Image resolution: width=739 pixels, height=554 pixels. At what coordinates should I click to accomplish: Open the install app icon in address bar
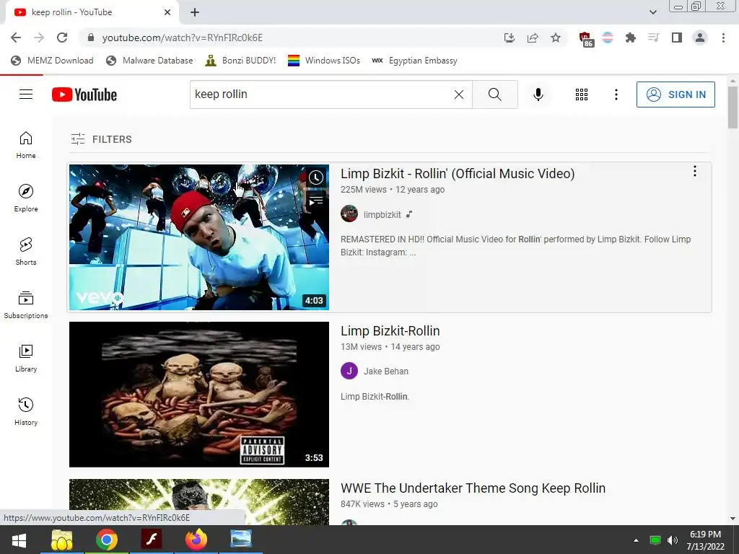pos(509,38)
